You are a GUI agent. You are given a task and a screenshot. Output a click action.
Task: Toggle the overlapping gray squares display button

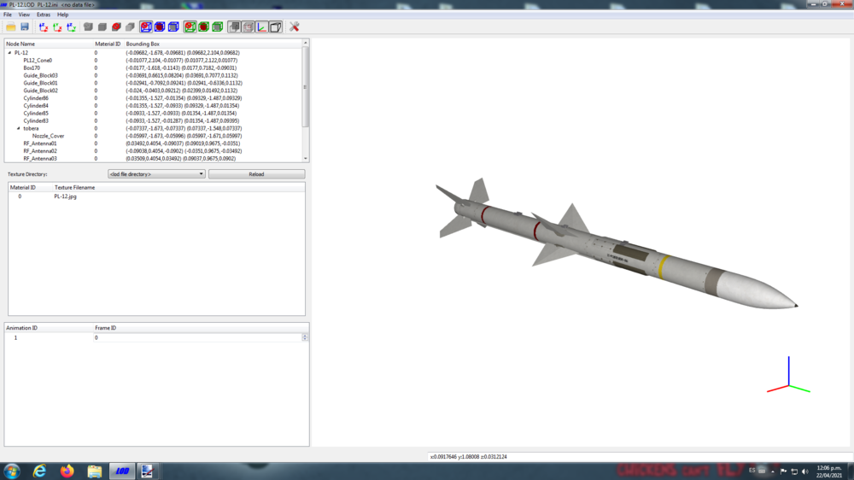(x=234, y=26)
